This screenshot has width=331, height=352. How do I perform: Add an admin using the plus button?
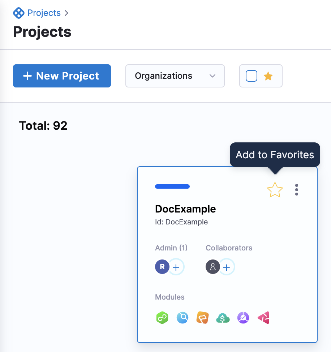(x=176, y=267)
